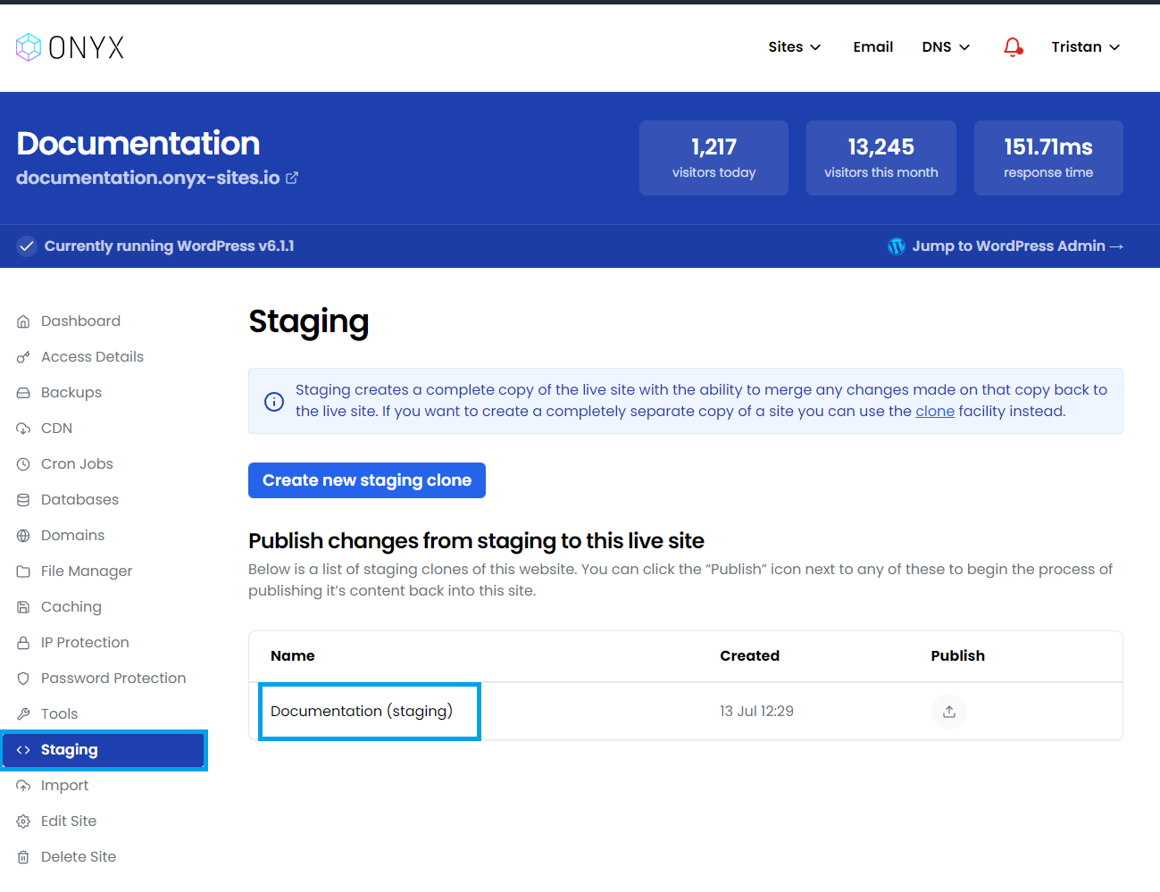Open IP Protection in the sidebar
This screenshot has height=892, width=1160.
[85, 642]
